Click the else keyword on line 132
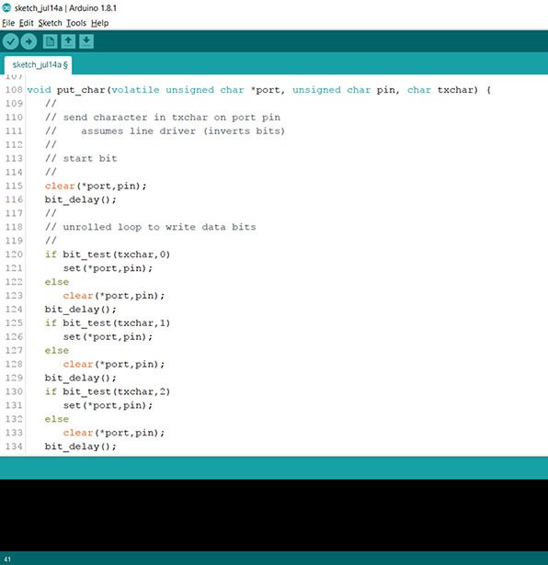Screen dimensions: 548x565 point(57,419)
